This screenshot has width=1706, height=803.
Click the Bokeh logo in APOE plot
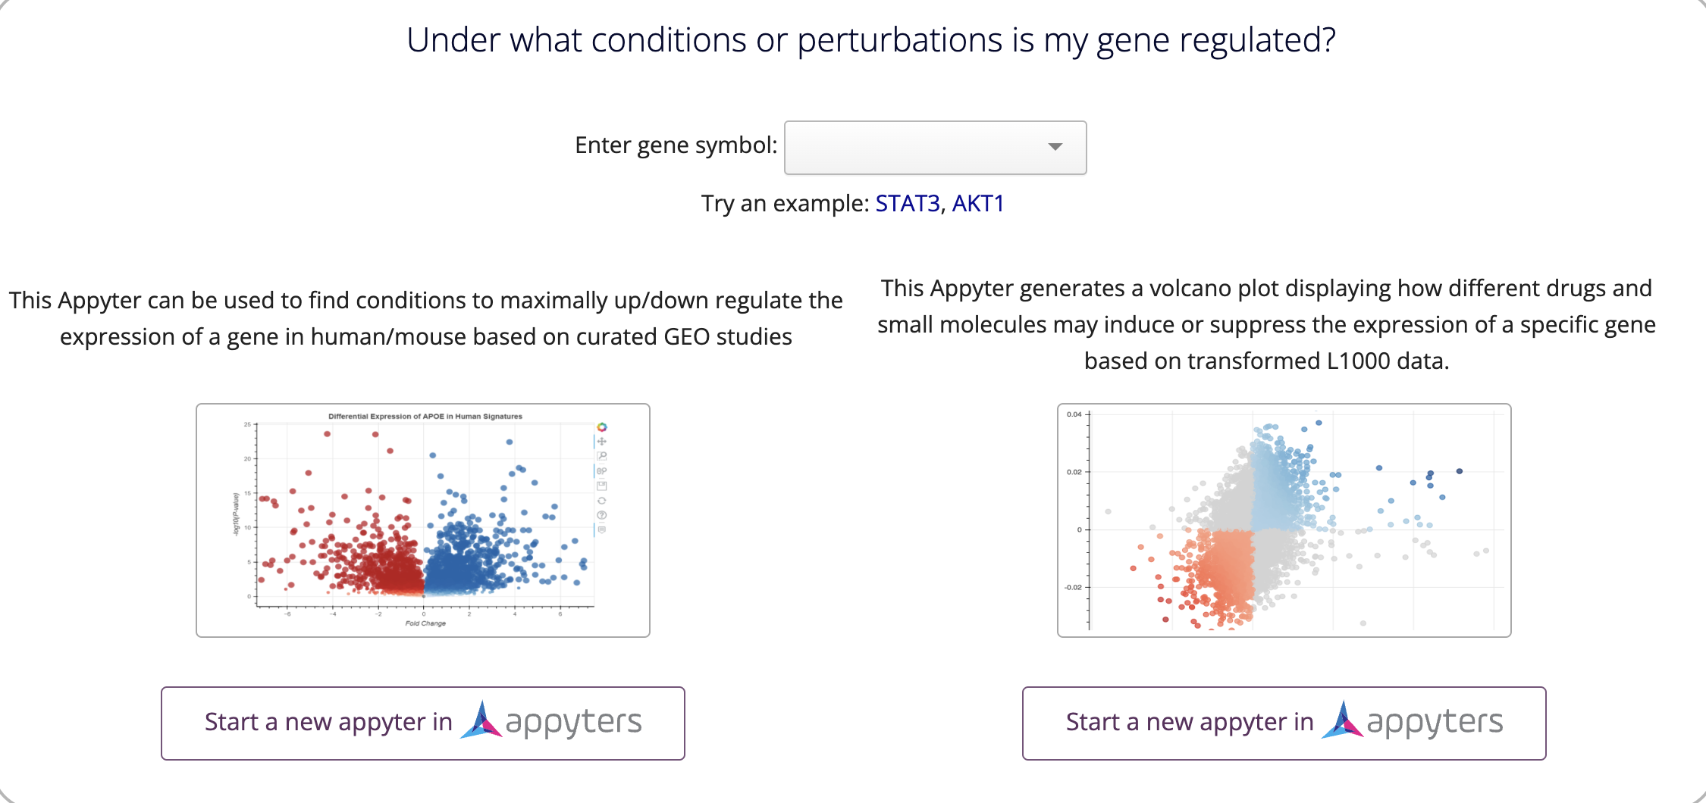602,427
